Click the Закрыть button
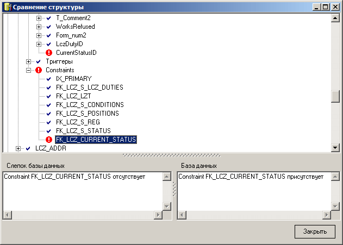Screen dimensions: 343x245 [315, 231]
